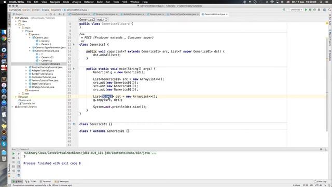Click the yellow inspection indicator at editor top right

tap(327, 23)
